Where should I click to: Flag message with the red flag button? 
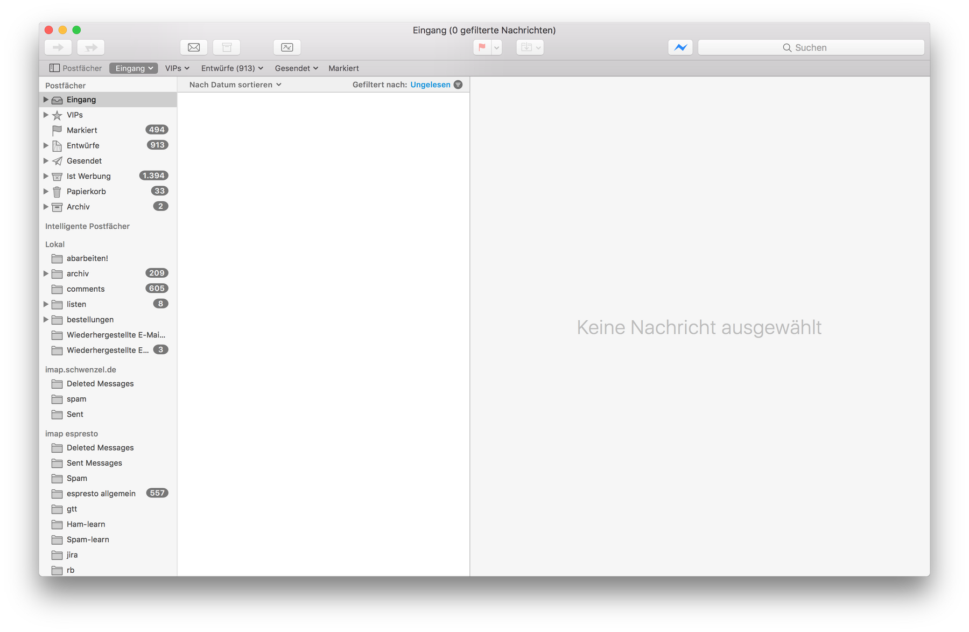click(482, 47)
